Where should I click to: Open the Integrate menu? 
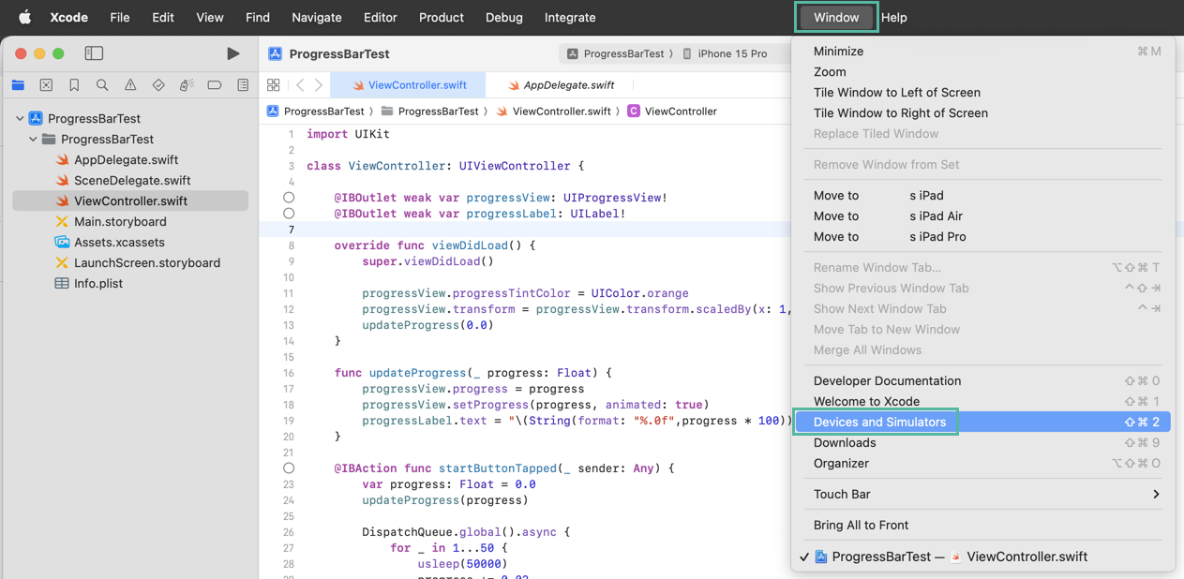click(570, 17)
